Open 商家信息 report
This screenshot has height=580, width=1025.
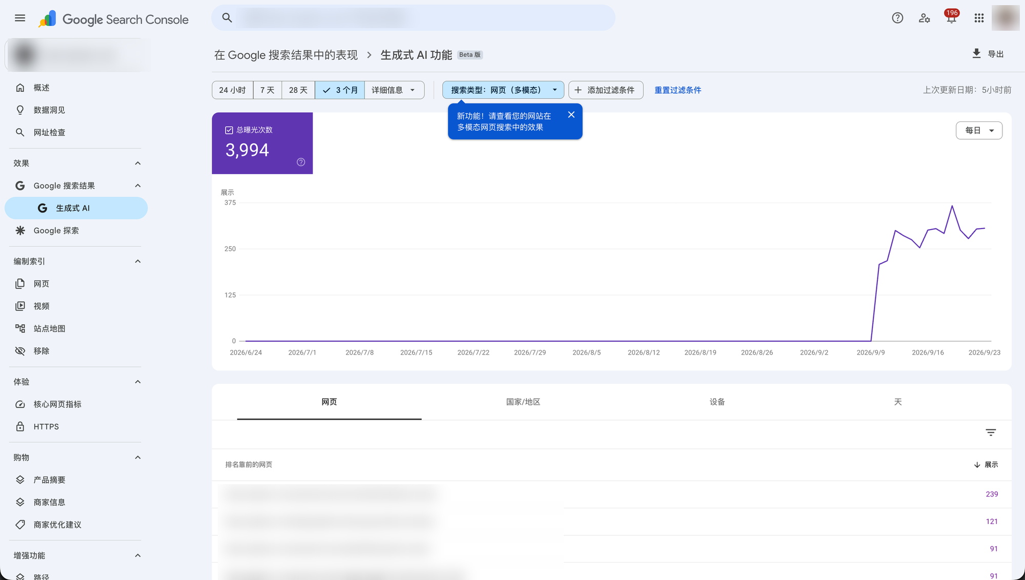click(76, 502)
